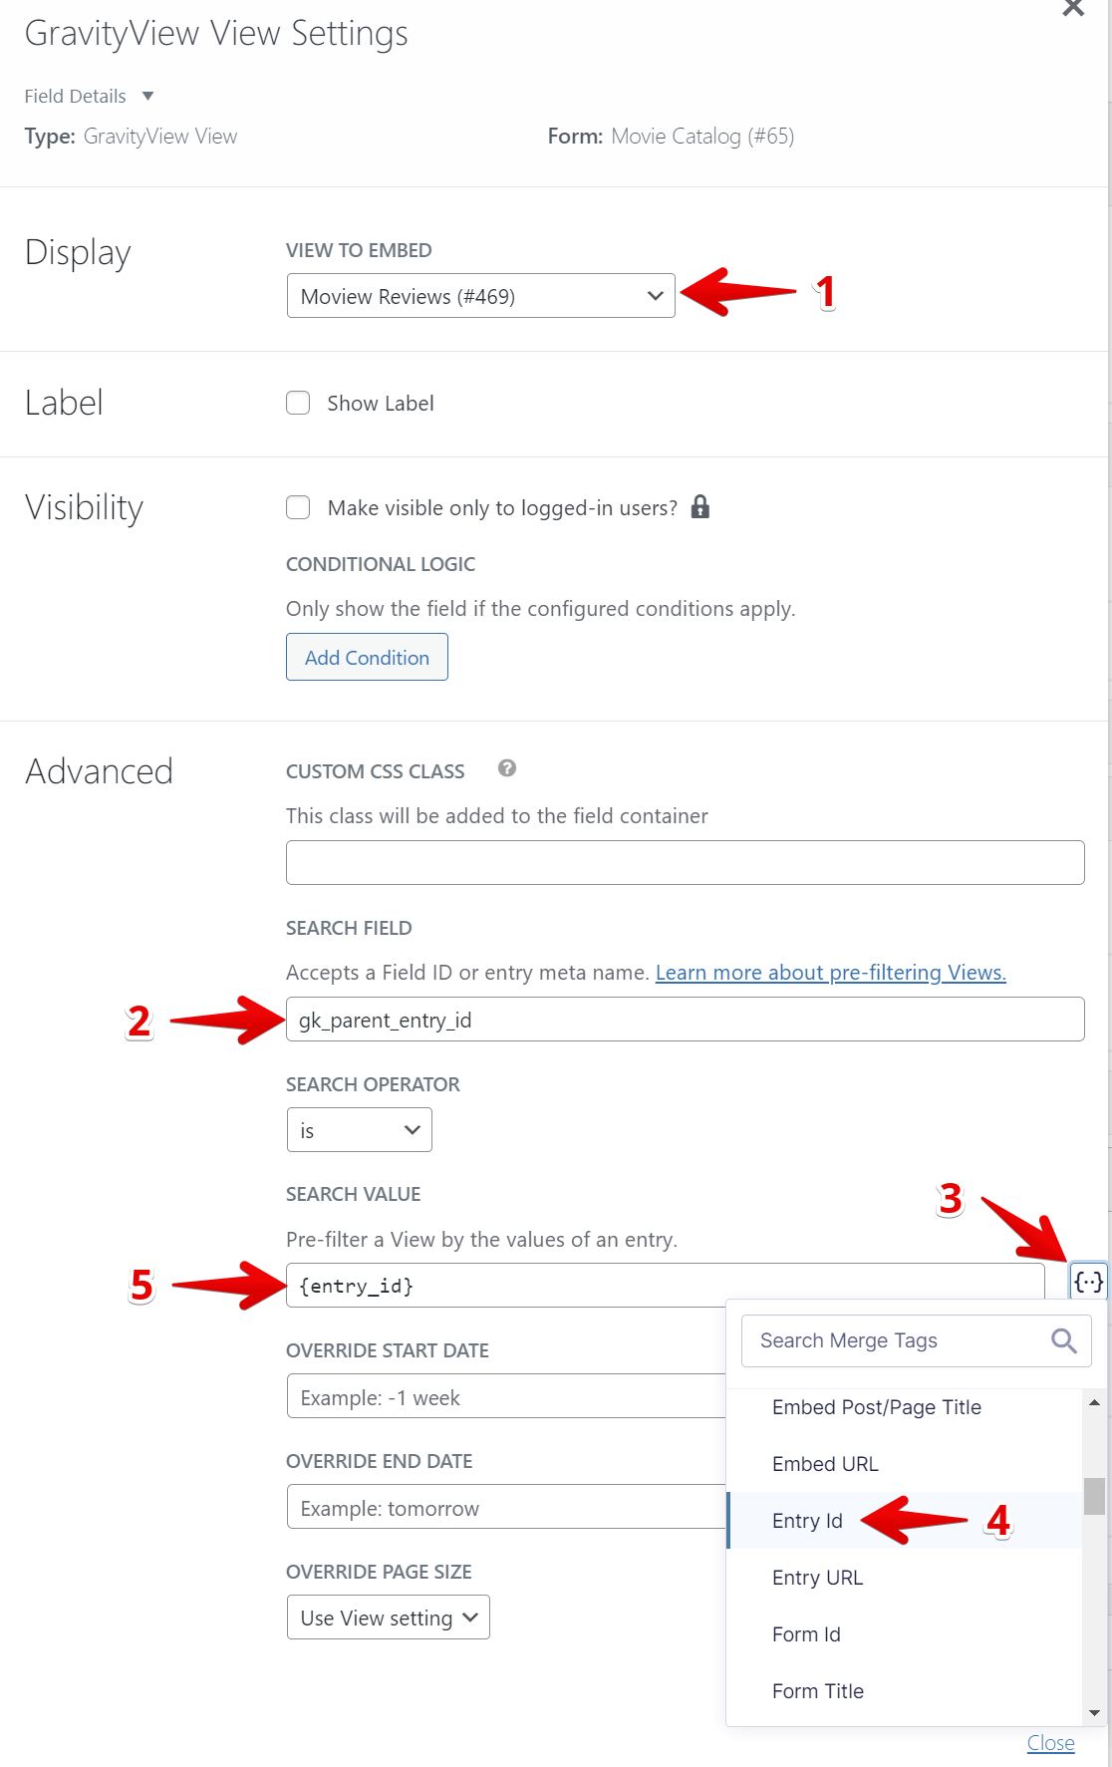Open Learn more about pre-filtering Views link
Image resolution: width=1112 pixels, height=1767 pixels.
pos(830,973)
